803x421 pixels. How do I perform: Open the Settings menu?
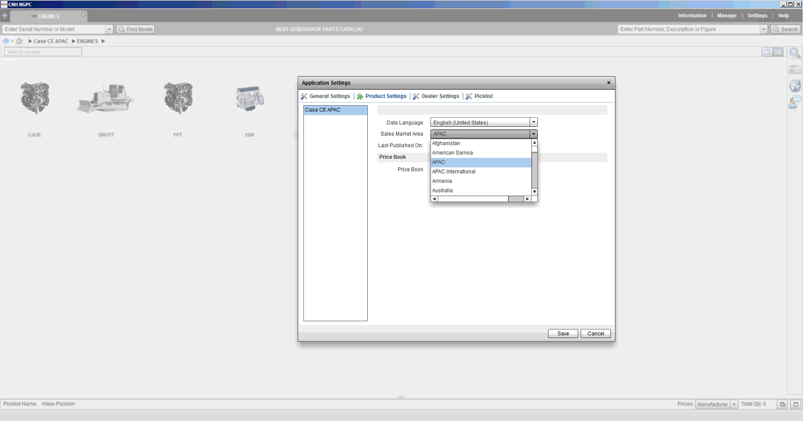pyautogui.click(x=757, y=15)
